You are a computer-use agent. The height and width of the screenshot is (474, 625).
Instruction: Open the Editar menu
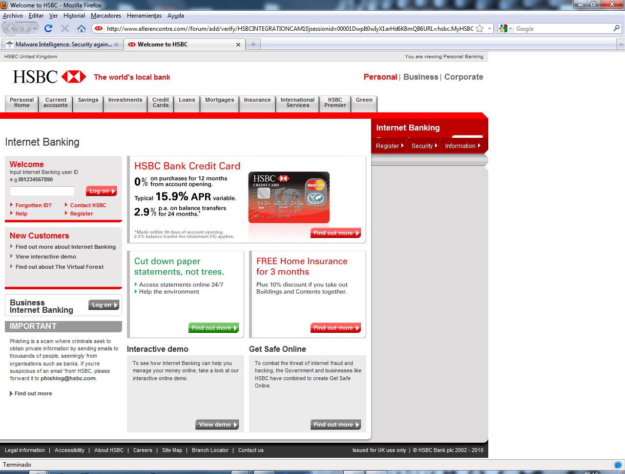[36, 16]
